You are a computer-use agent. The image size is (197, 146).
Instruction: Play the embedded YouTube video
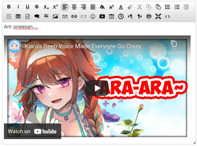click(97, 88)
